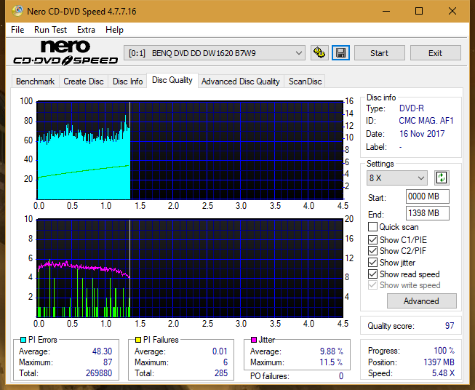Click the Progress value 100 %

coord(444,351)
